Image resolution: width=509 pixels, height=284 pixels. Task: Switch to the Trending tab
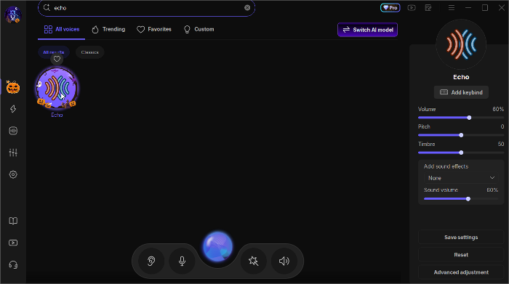(108, 29)
